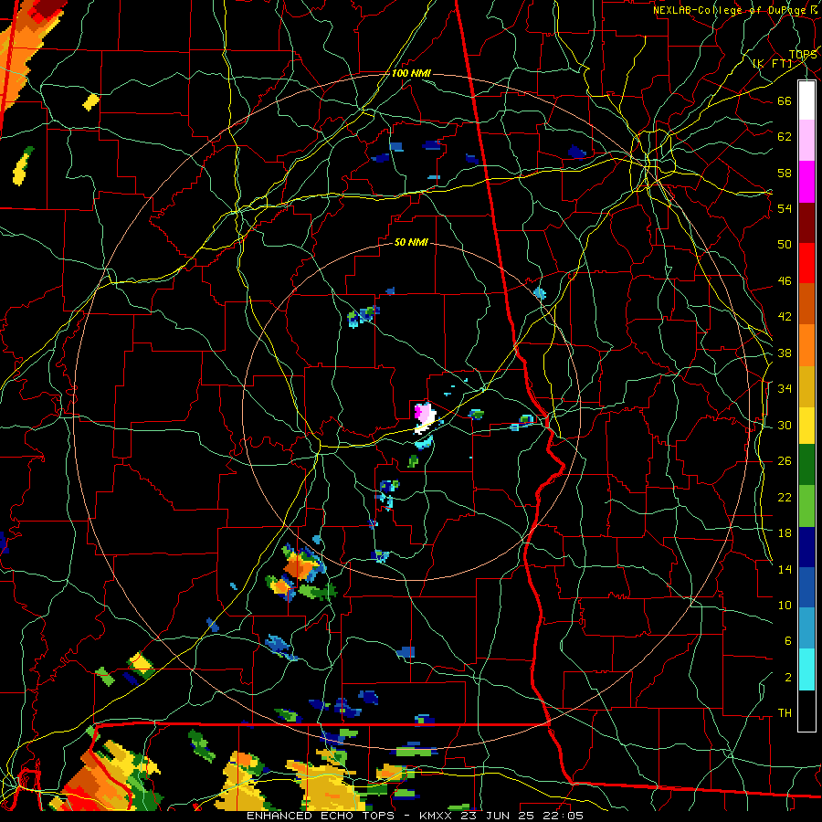Click the light pink legend color band
Image resolution: width=822 pixels, height=822 pixels.
pos(806,141)
